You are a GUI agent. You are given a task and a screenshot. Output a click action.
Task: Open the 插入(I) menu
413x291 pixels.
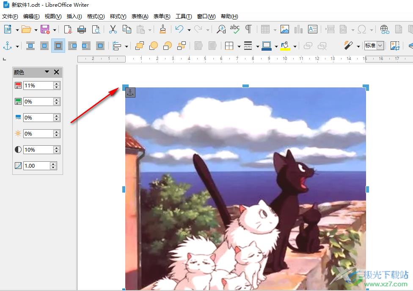click(x=74, y=16)
